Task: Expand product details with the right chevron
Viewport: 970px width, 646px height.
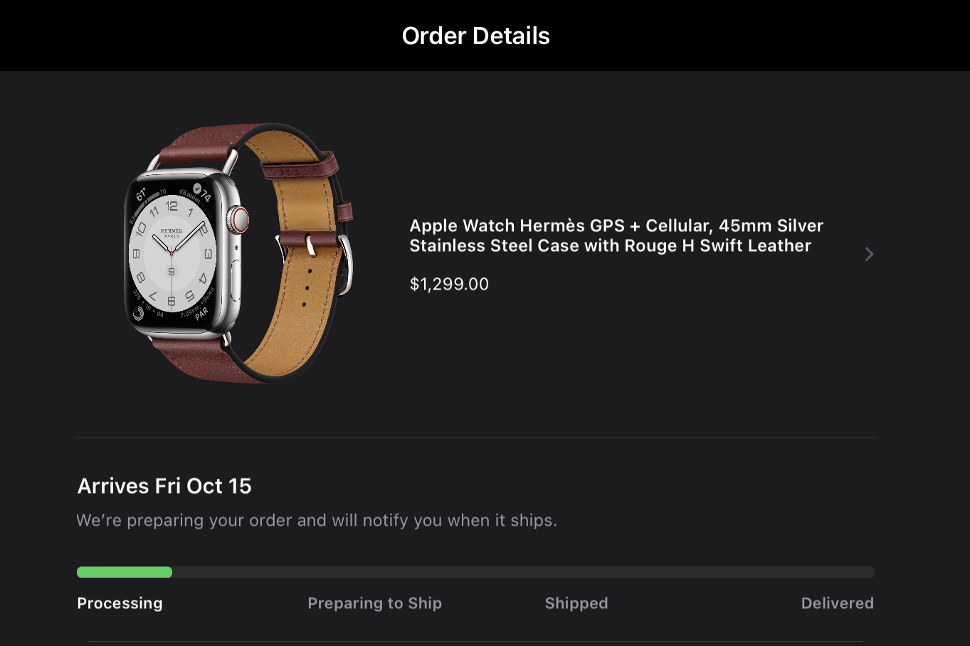Action: pyautogui.click(x=868, y=255)
